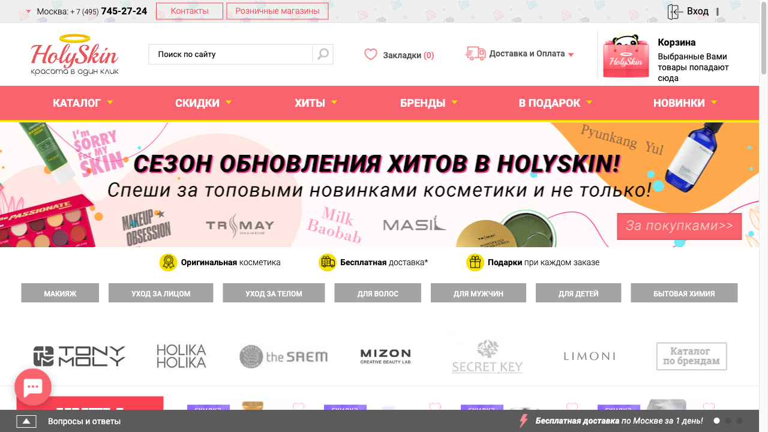Open the КАТАЛОГ menu

(83, 103)
